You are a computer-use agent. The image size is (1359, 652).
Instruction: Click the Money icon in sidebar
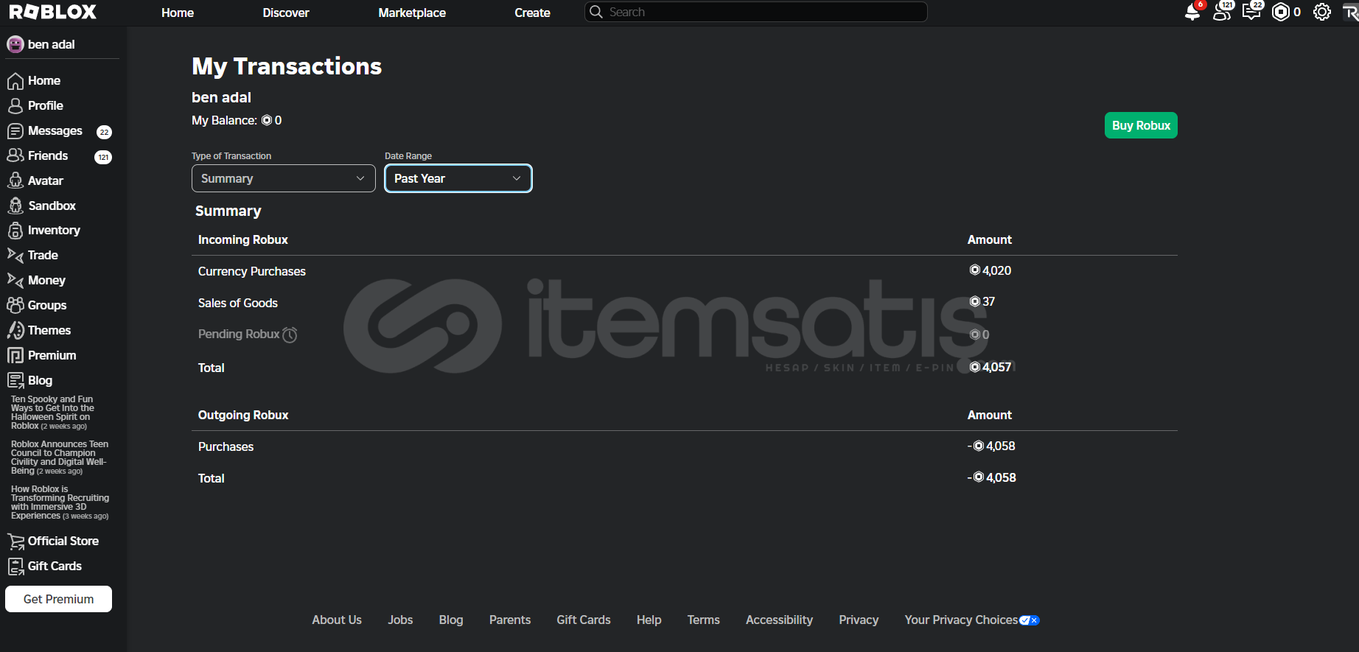point(15,280)
